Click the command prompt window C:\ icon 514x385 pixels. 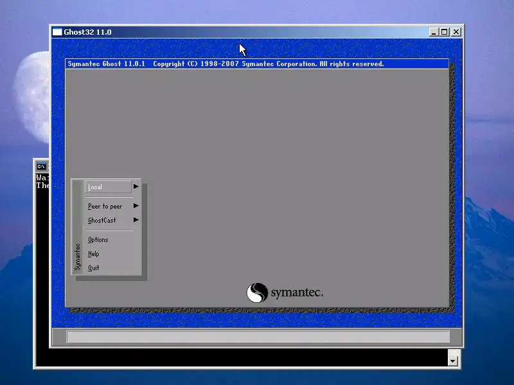tap(41, 167)
